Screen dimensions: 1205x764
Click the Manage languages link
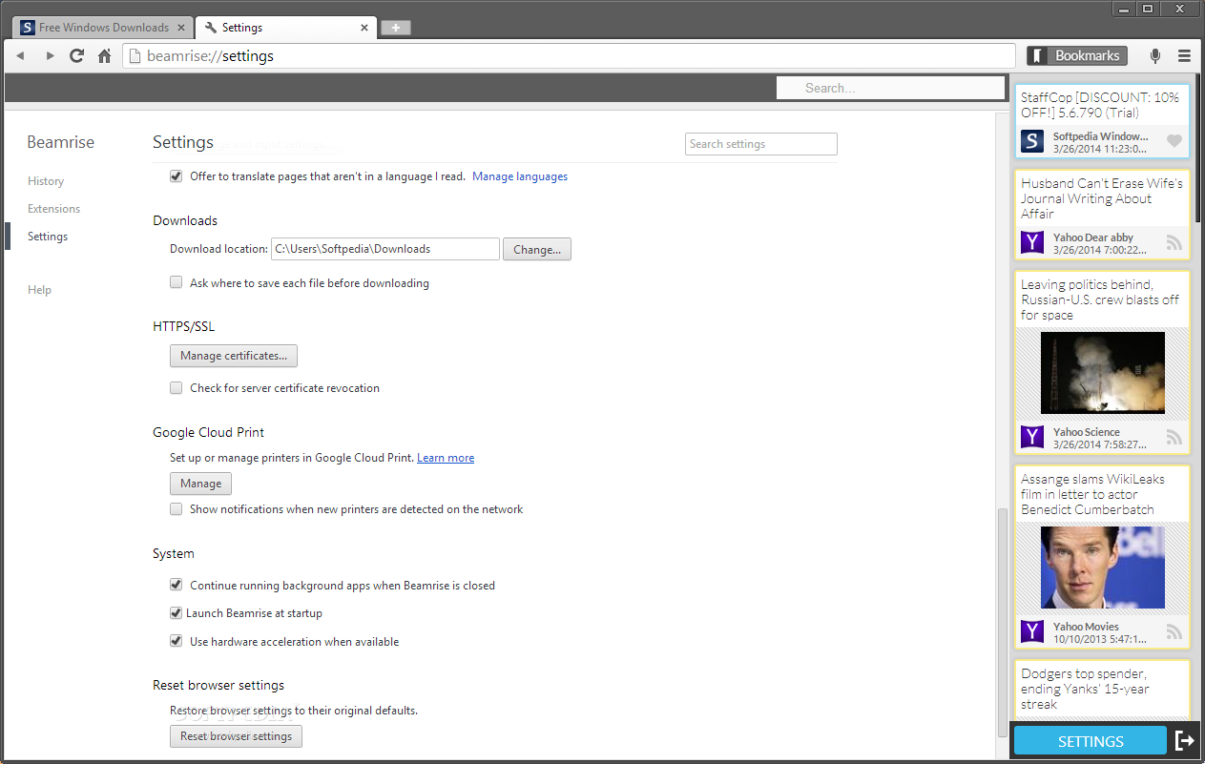[x=520, y=176]
